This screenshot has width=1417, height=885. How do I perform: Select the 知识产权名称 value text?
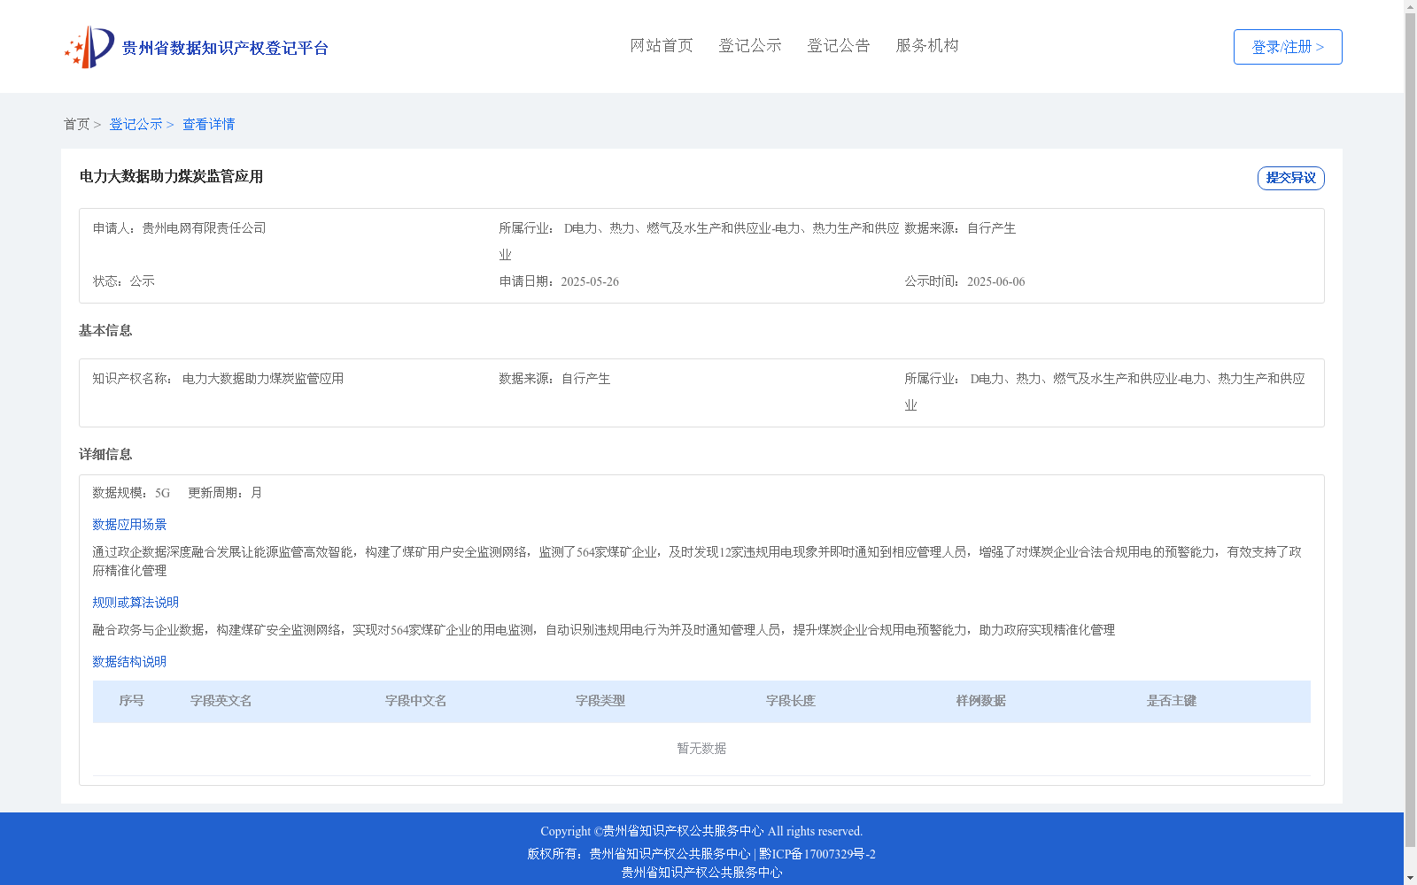(263, 379)
